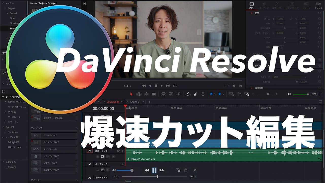Open picture-in-picture from the video player
The width and height of the screenshot is (325, 183).
click(178, 170)
